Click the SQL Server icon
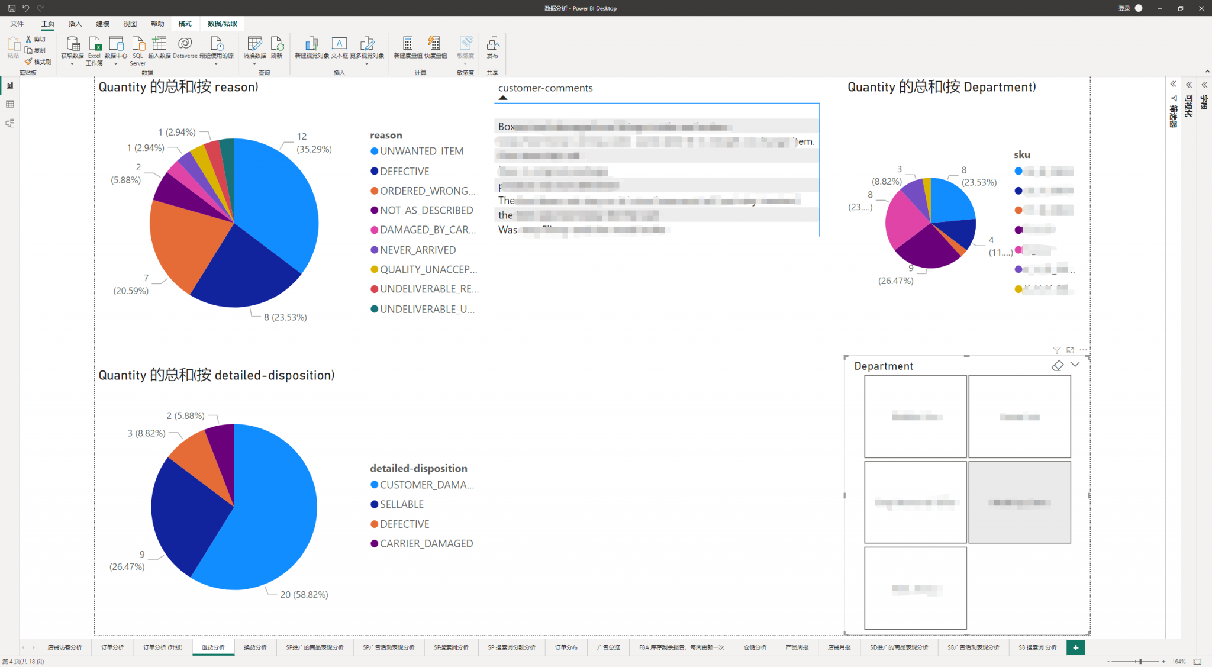 pyautogui.click(x=138, y=45)
